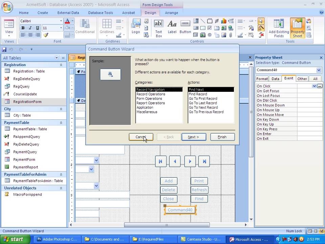This screenshot has height=244, width=325.
Task: Collapse the City group
Action: [x=61, y=109]
